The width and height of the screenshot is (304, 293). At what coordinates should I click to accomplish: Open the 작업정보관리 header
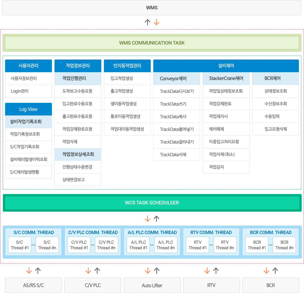click(78, 66)
